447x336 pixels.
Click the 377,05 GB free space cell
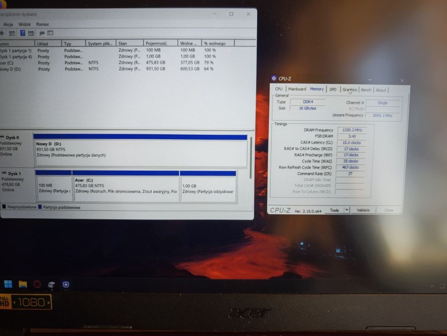click(190, 62)
